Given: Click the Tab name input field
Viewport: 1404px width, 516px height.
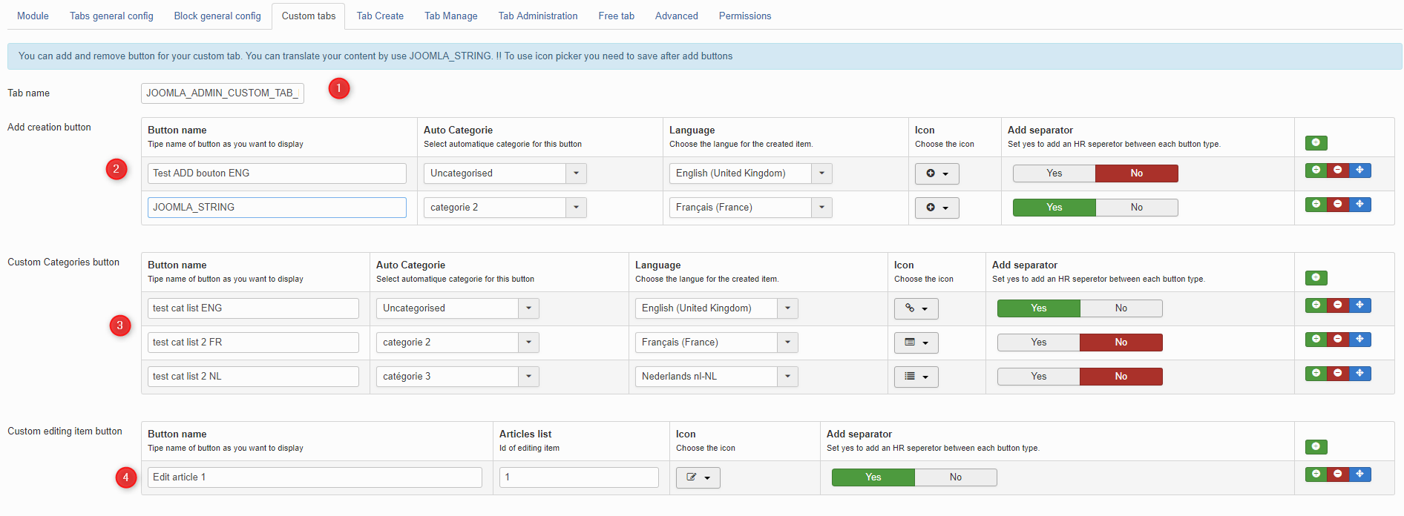Looking at the screenshot, I should pos(222,93).
